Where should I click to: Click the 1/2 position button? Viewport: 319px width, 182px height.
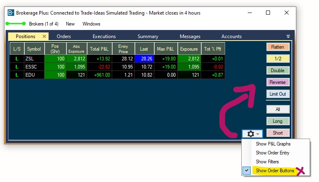[278, 59]
